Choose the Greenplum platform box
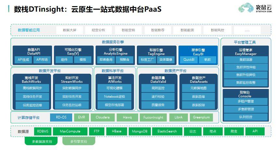This screenshot has width=276, height=150. (201, 117)
